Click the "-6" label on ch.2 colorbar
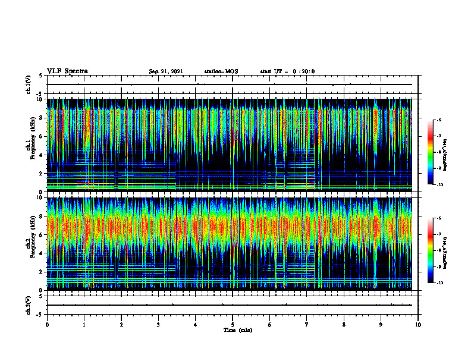Image resolution: width=471 pixels, height=364 pixels. coord(439,218)
